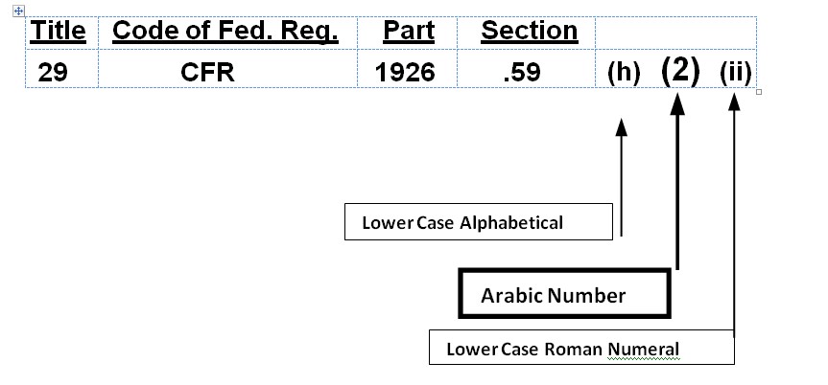
Task: Click the large "(2)" text
Action: (680, 70)
